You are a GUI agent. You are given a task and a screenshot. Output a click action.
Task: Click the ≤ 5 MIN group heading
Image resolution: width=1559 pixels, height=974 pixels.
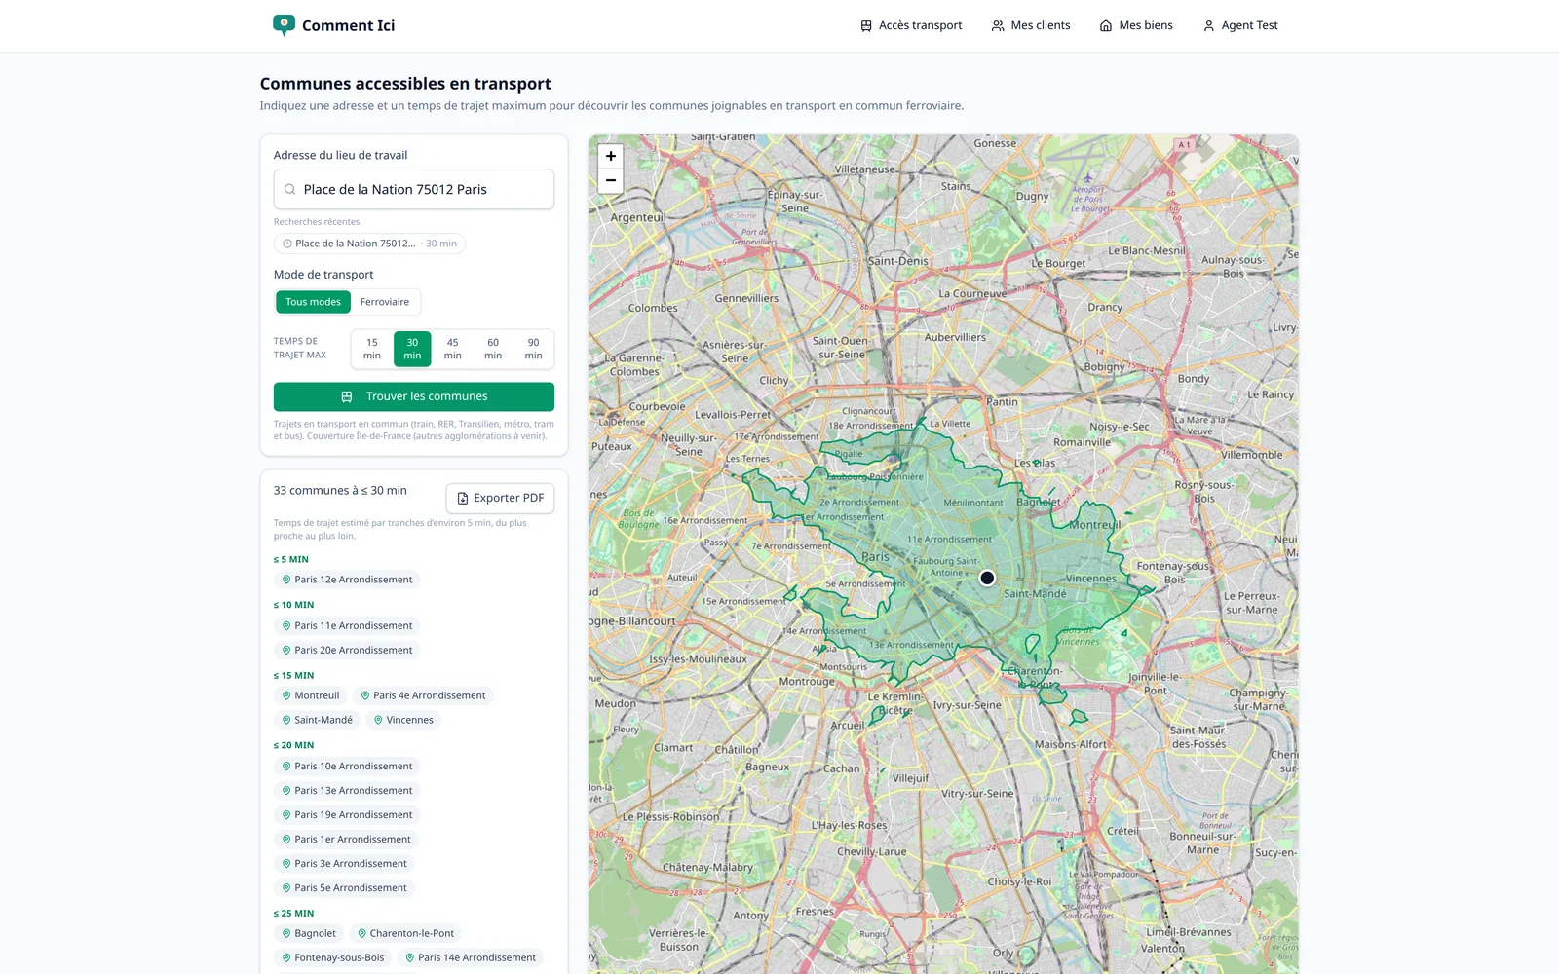click(291, 560)
